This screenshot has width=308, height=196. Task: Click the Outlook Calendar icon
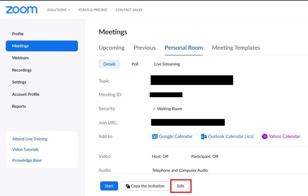coord(204,137)
